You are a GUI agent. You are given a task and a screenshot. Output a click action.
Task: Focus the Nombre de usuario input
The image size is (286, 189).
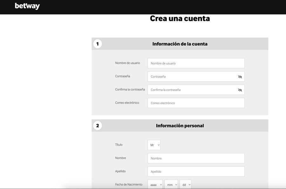tap(196, 63)
